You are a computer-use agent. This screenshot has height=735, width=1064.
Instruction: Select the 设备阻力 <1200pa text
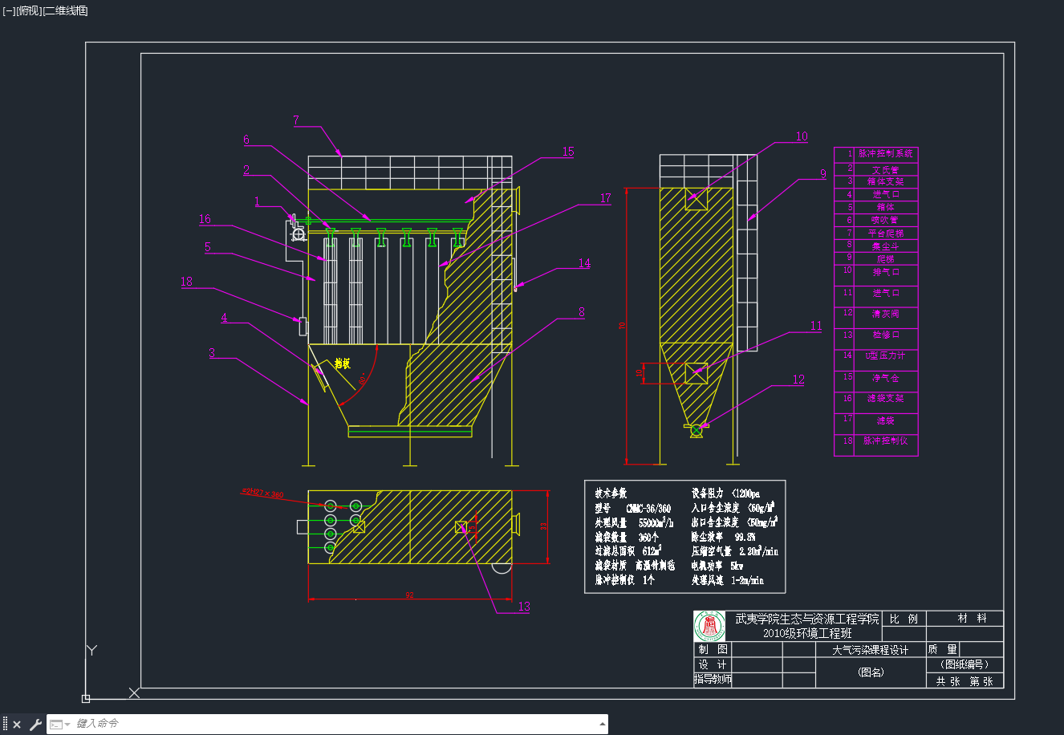pyautogui.click(x=725, y=493)
